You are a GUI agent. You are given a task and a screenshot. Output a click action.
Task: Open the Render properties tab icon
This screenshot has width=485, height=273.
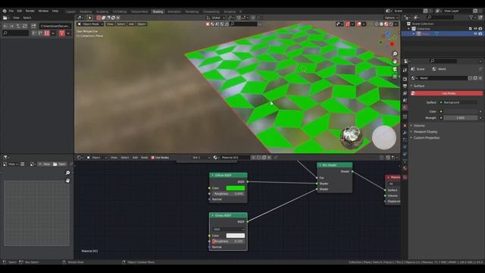pos(405,79)
